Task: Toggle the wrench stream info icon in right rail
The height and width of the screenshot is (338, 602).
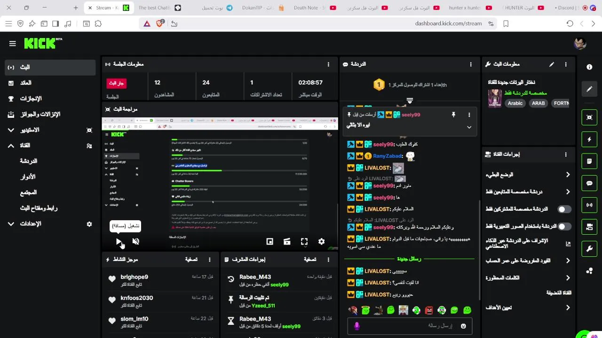Action: click(x=589, y=249)
